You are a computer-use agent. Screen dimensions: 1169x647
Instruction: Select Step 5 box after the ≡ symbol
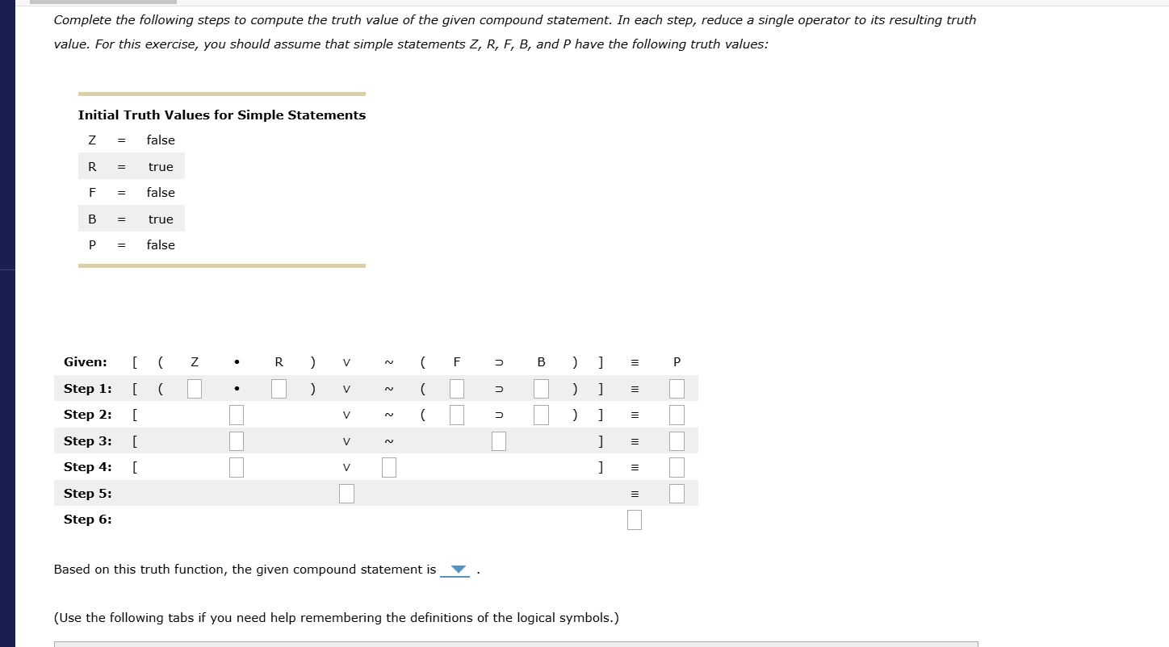coord(677,493)
